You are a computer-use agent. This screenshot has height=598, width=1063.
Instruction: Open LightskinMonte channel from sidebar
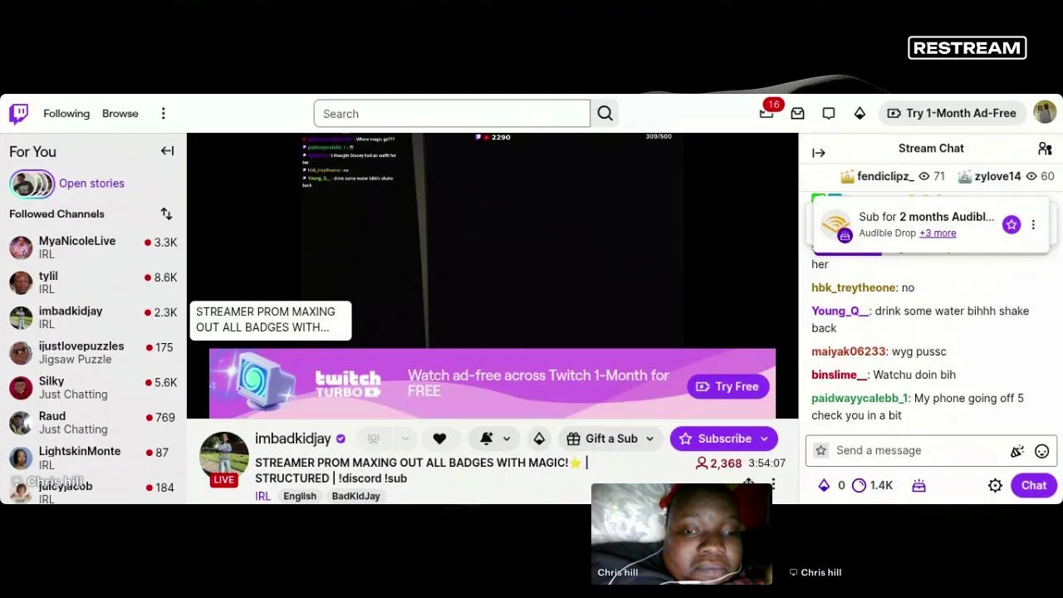93,457
